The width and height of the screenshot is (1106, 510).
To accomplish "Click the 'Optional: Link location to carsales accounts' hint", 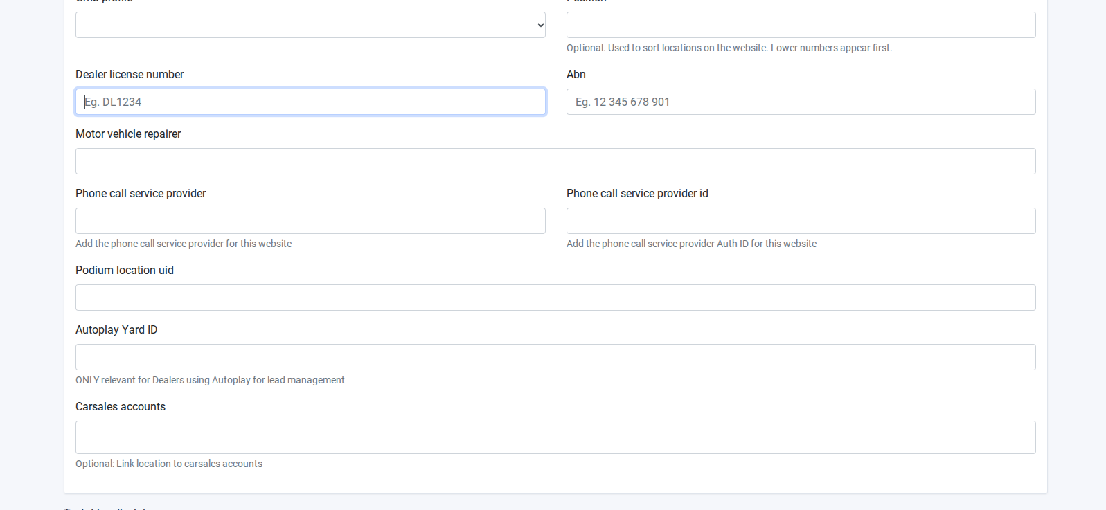I will pyautogui.click(x=169, y=464).
